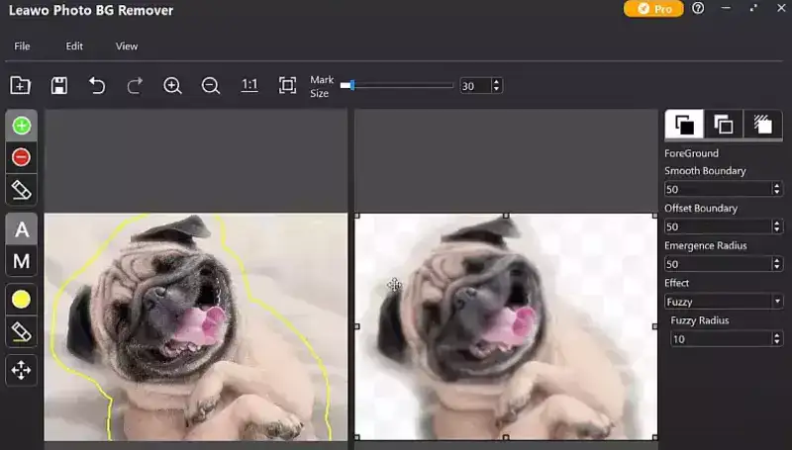Screen dimensions: 792x450
Task: Increase Offset Boundary with up arrow
Action: (x=777, y=223)
